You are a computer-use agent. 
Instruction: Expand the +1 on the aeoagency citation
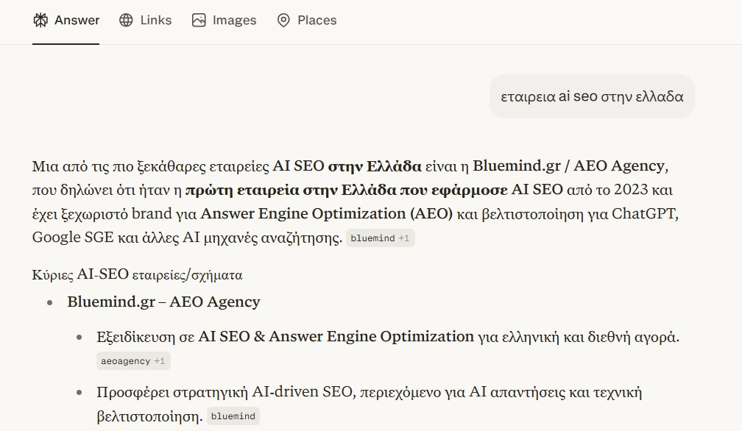pos(158,360)
